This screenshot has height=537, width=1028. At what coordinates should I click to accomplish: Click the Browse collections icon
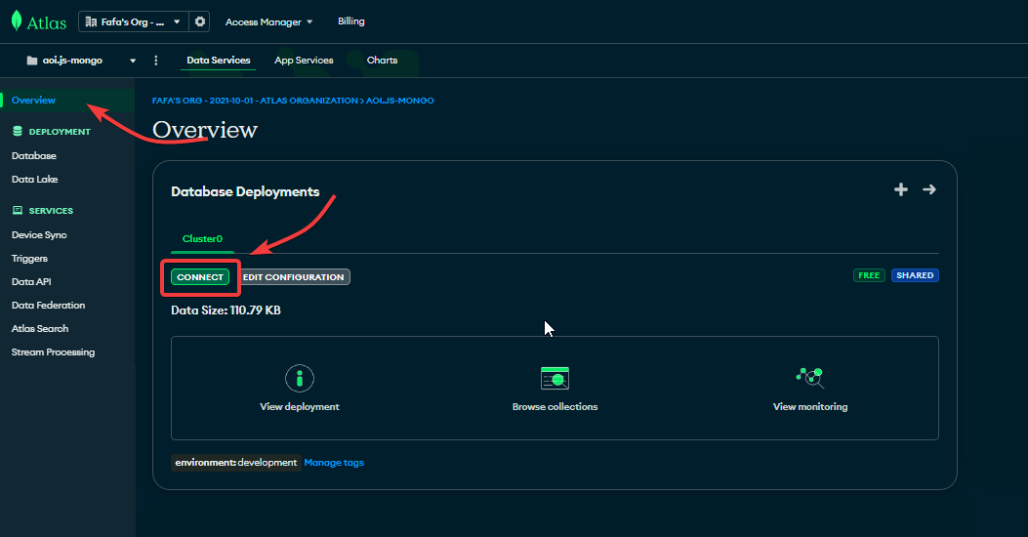555,378
